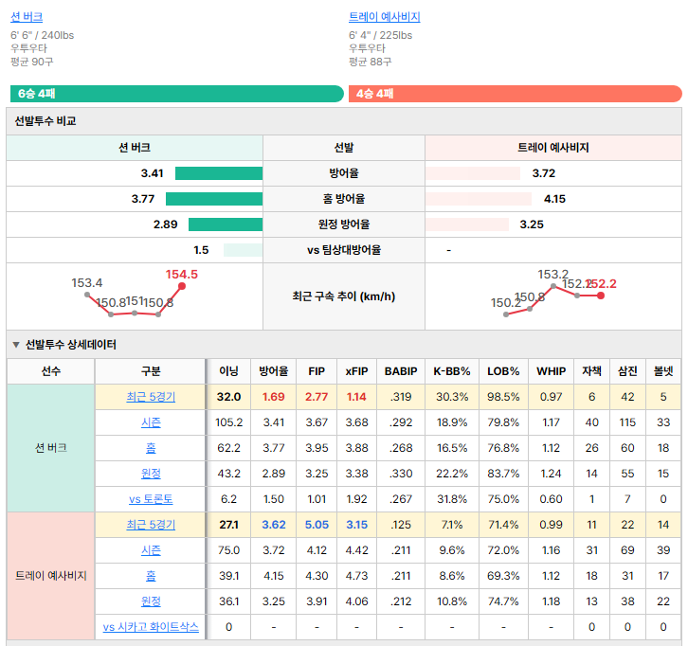
Task: Open 트레이 예사비지's 원정 stats link
Action: tap(151, 601)
